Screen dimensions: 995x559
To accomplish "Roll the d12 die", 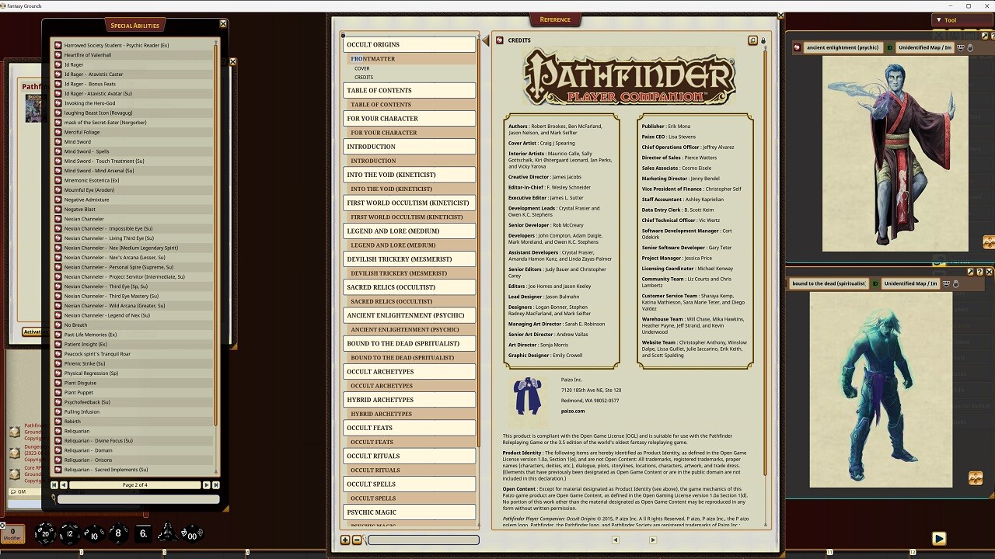I will (69, 534).
